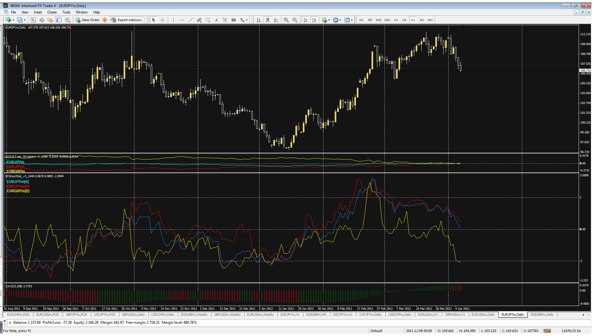This screenshot has height=336, width=594.
Task: Switch to M5 timeframe
Action: pos(370,20)
